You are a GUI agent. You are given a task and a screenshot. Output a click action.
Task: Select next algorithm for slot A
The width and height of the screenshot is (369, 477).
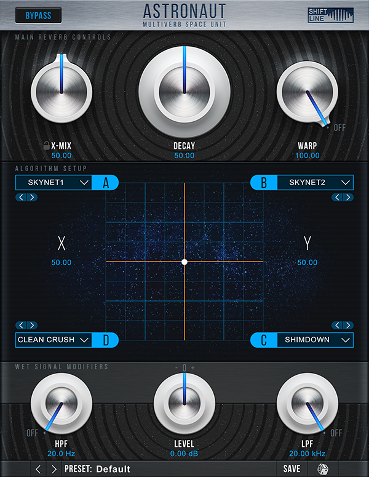[32, 198]
